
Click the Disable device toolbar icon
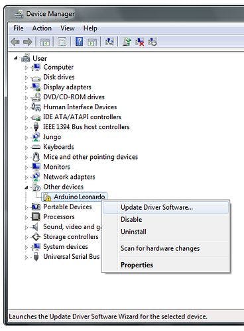click(152, 42)
